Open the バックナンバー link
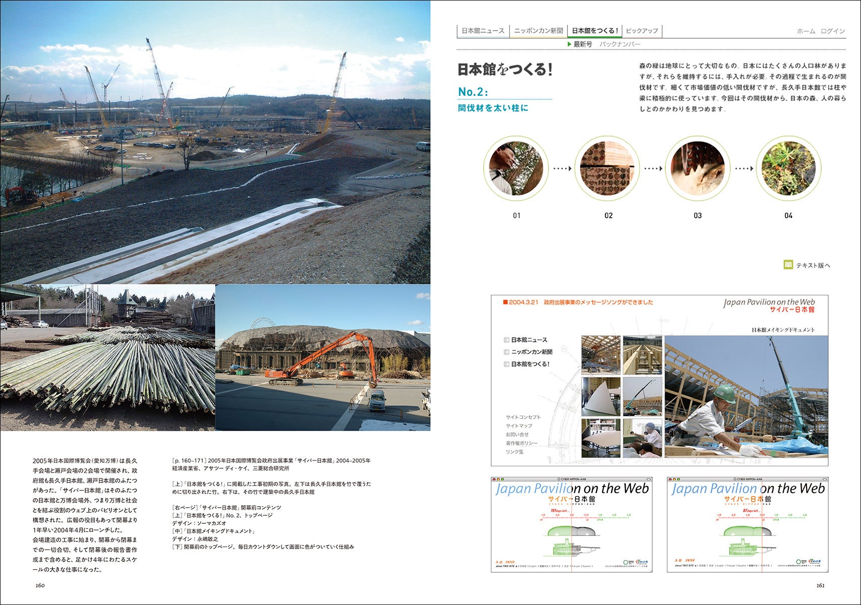The image size is (861, 605). (620, 44)
